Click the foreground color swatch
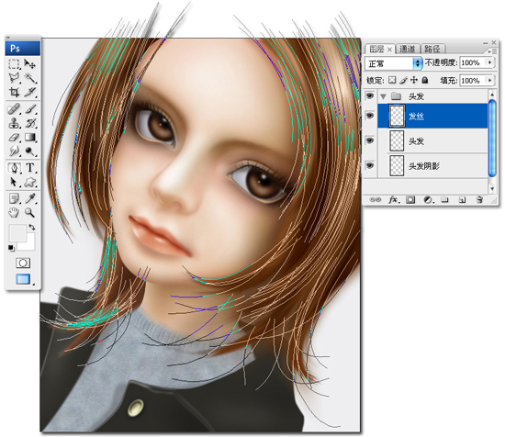The image size is (505, 437). (x=17, y=233)
